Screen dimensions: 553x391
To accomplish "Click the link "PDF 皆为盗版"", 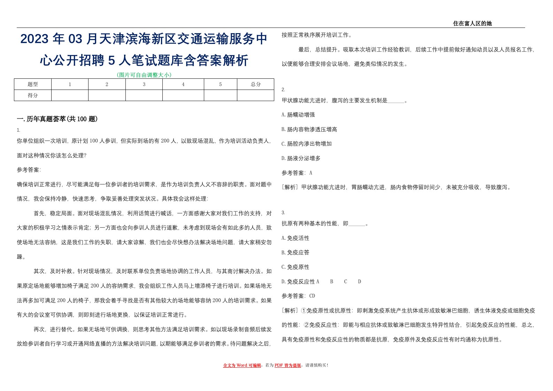I will coord(287,365).
